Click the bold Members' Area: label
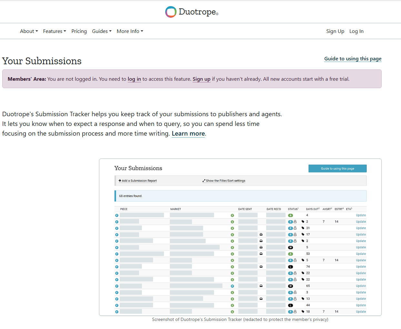This screenshot has height=329, width=401. [27, 79]
